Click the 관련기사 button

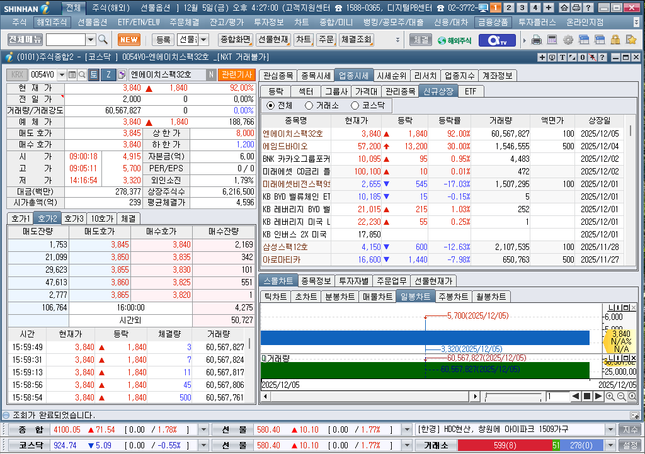[237, 74]
